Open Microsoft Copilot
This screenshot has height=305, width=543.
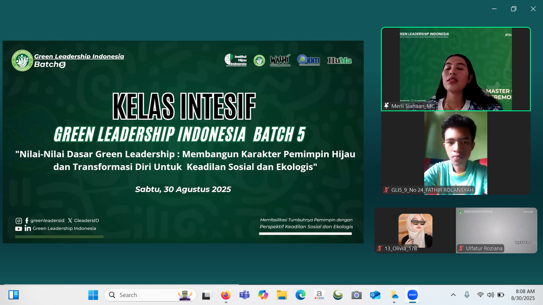click(264, 295)
